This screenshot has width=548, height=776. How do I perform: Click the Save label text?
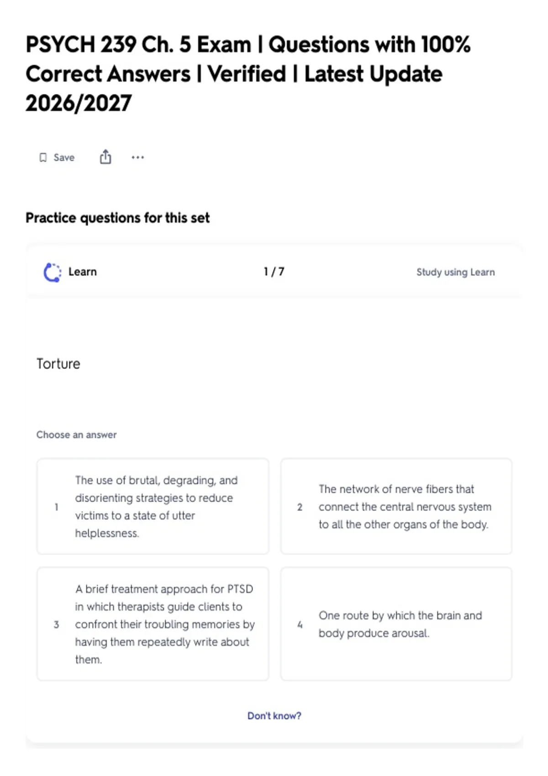pyautogui.click(x=64, y=157)
